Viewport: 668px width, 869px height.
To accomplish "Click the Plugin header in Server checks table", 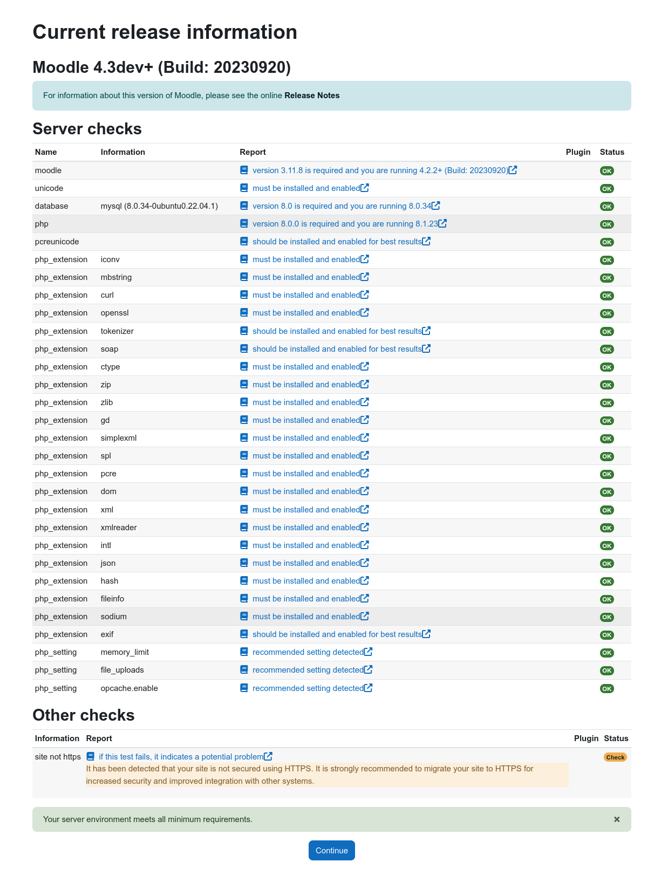I will click(578, 152).
